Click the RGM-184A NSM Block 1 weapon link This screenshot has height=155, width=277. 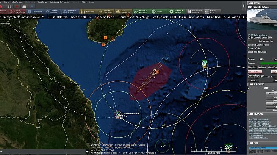coord(260,122)
